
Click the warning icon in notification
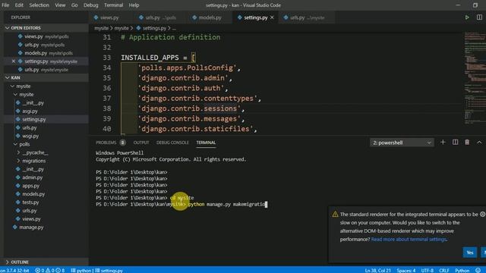coord(335,214)
